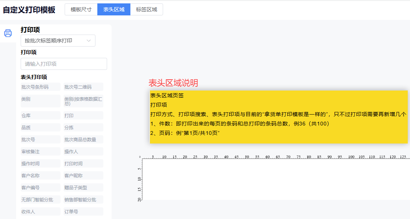Image resolution: width=410 pixels, height=219 pixels.
Task: Click the 分拣 print item
Action: (83, 128)
